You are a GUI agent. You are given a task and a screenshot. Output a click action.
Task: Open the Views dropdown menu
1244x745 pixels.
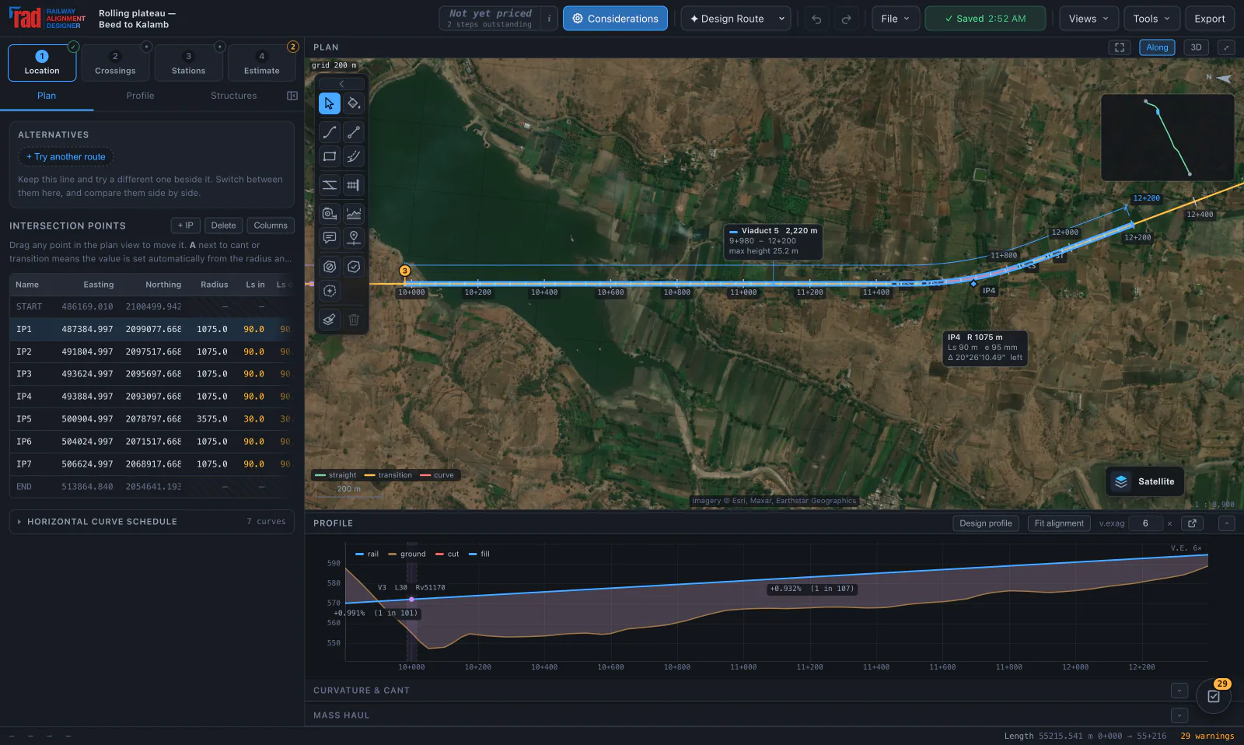[1089, 19]
